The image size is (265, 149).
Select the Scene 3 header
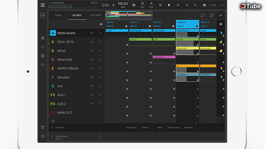[x=164, y=24]
